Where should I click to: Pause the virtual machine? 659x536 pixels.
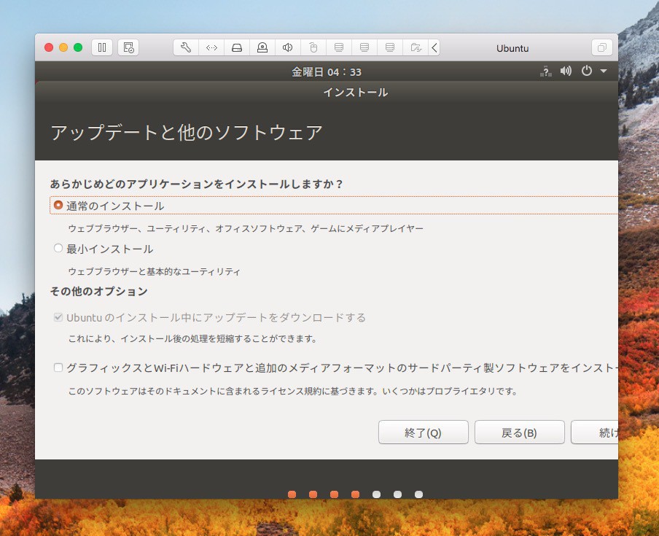pos(102,48)
